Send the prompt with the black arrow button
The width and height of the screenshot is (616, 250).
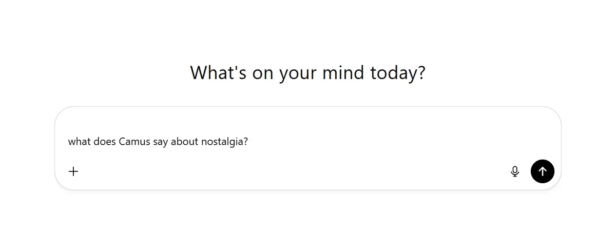point(542,171)
